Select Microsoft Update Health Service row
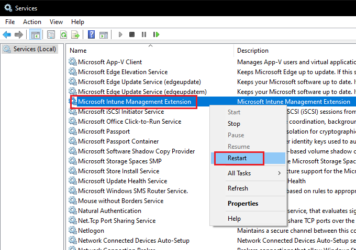356x250 pixels. pos(123,181)
